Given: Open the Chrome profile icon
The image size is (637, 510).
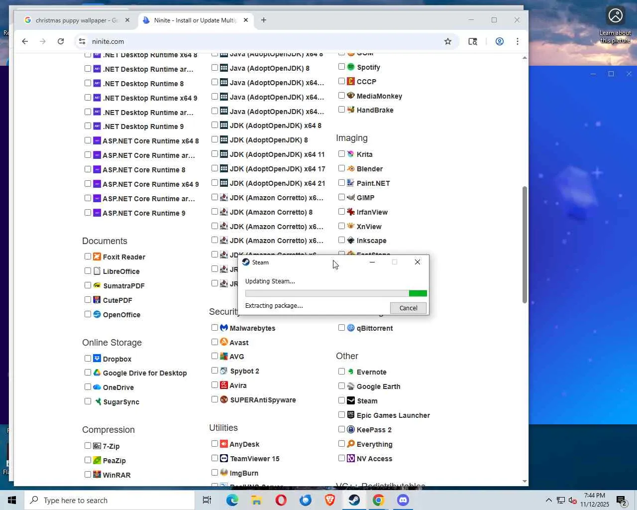Looking at the screenshot, I should click(x=500, y=41).
